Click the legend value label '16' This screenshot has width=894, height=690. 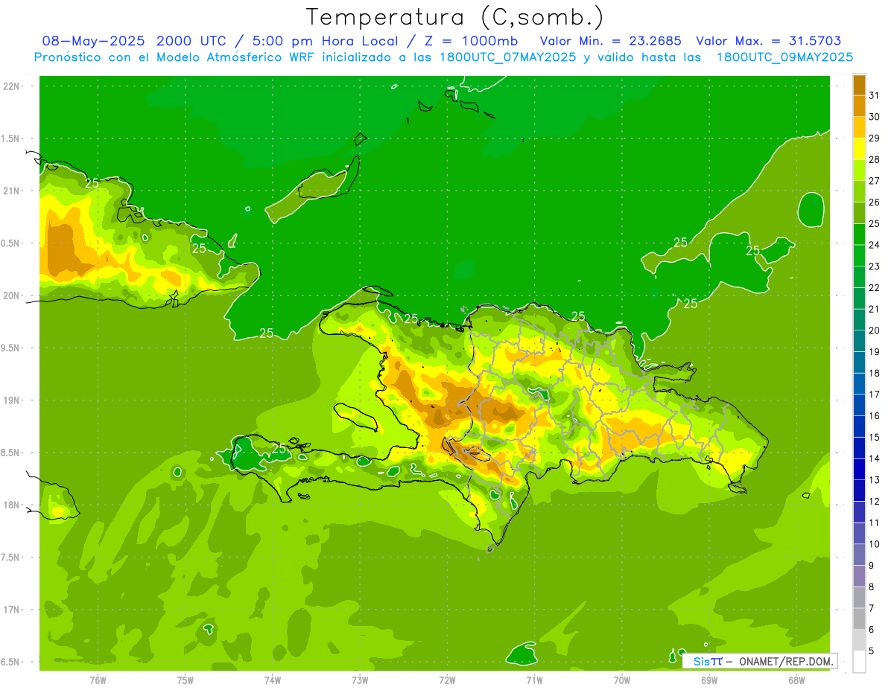click(x=875, y=416)
